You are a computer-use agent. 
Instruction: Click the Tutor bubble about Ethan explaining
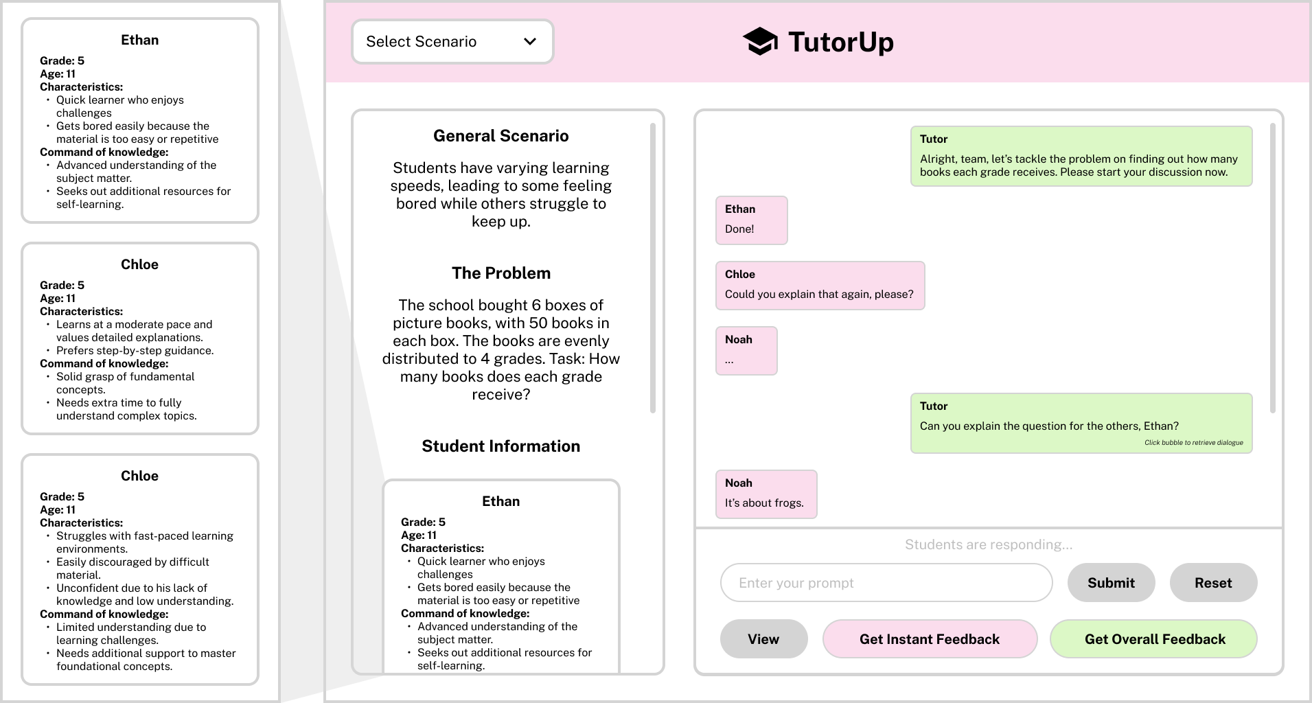[x=1081, y=423]
